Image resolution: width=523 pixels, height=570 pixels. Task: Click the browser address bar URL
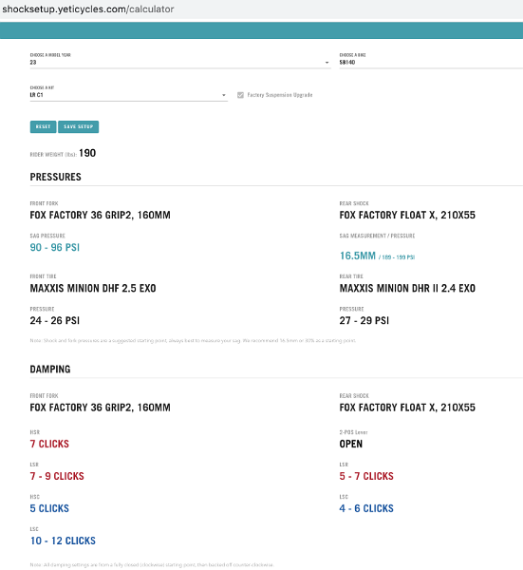(88, 9)
